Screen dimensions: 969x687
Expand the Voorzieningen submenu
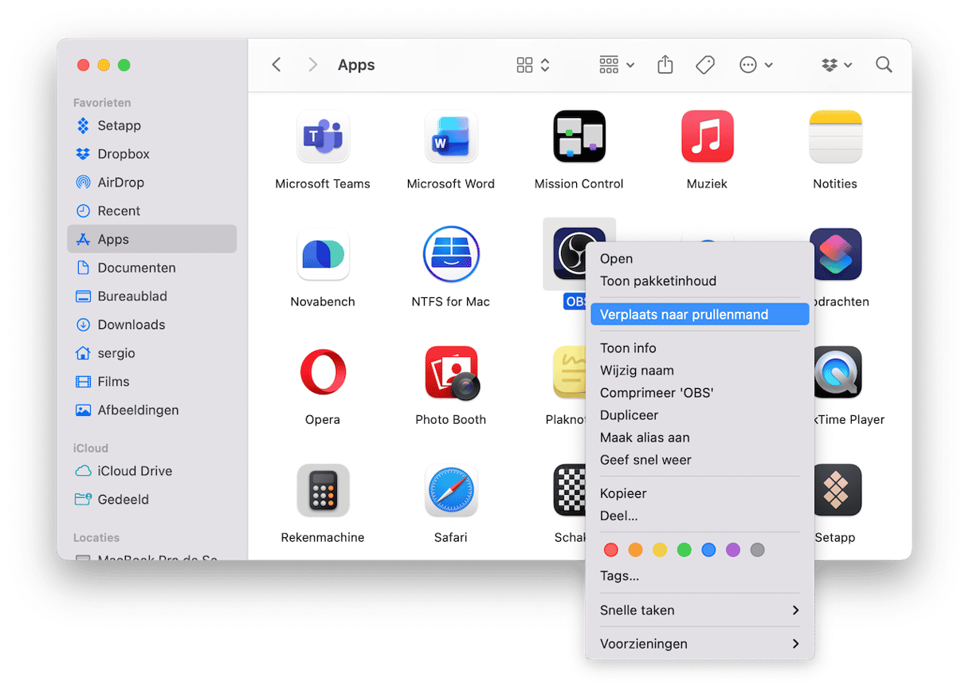point(699,644)
